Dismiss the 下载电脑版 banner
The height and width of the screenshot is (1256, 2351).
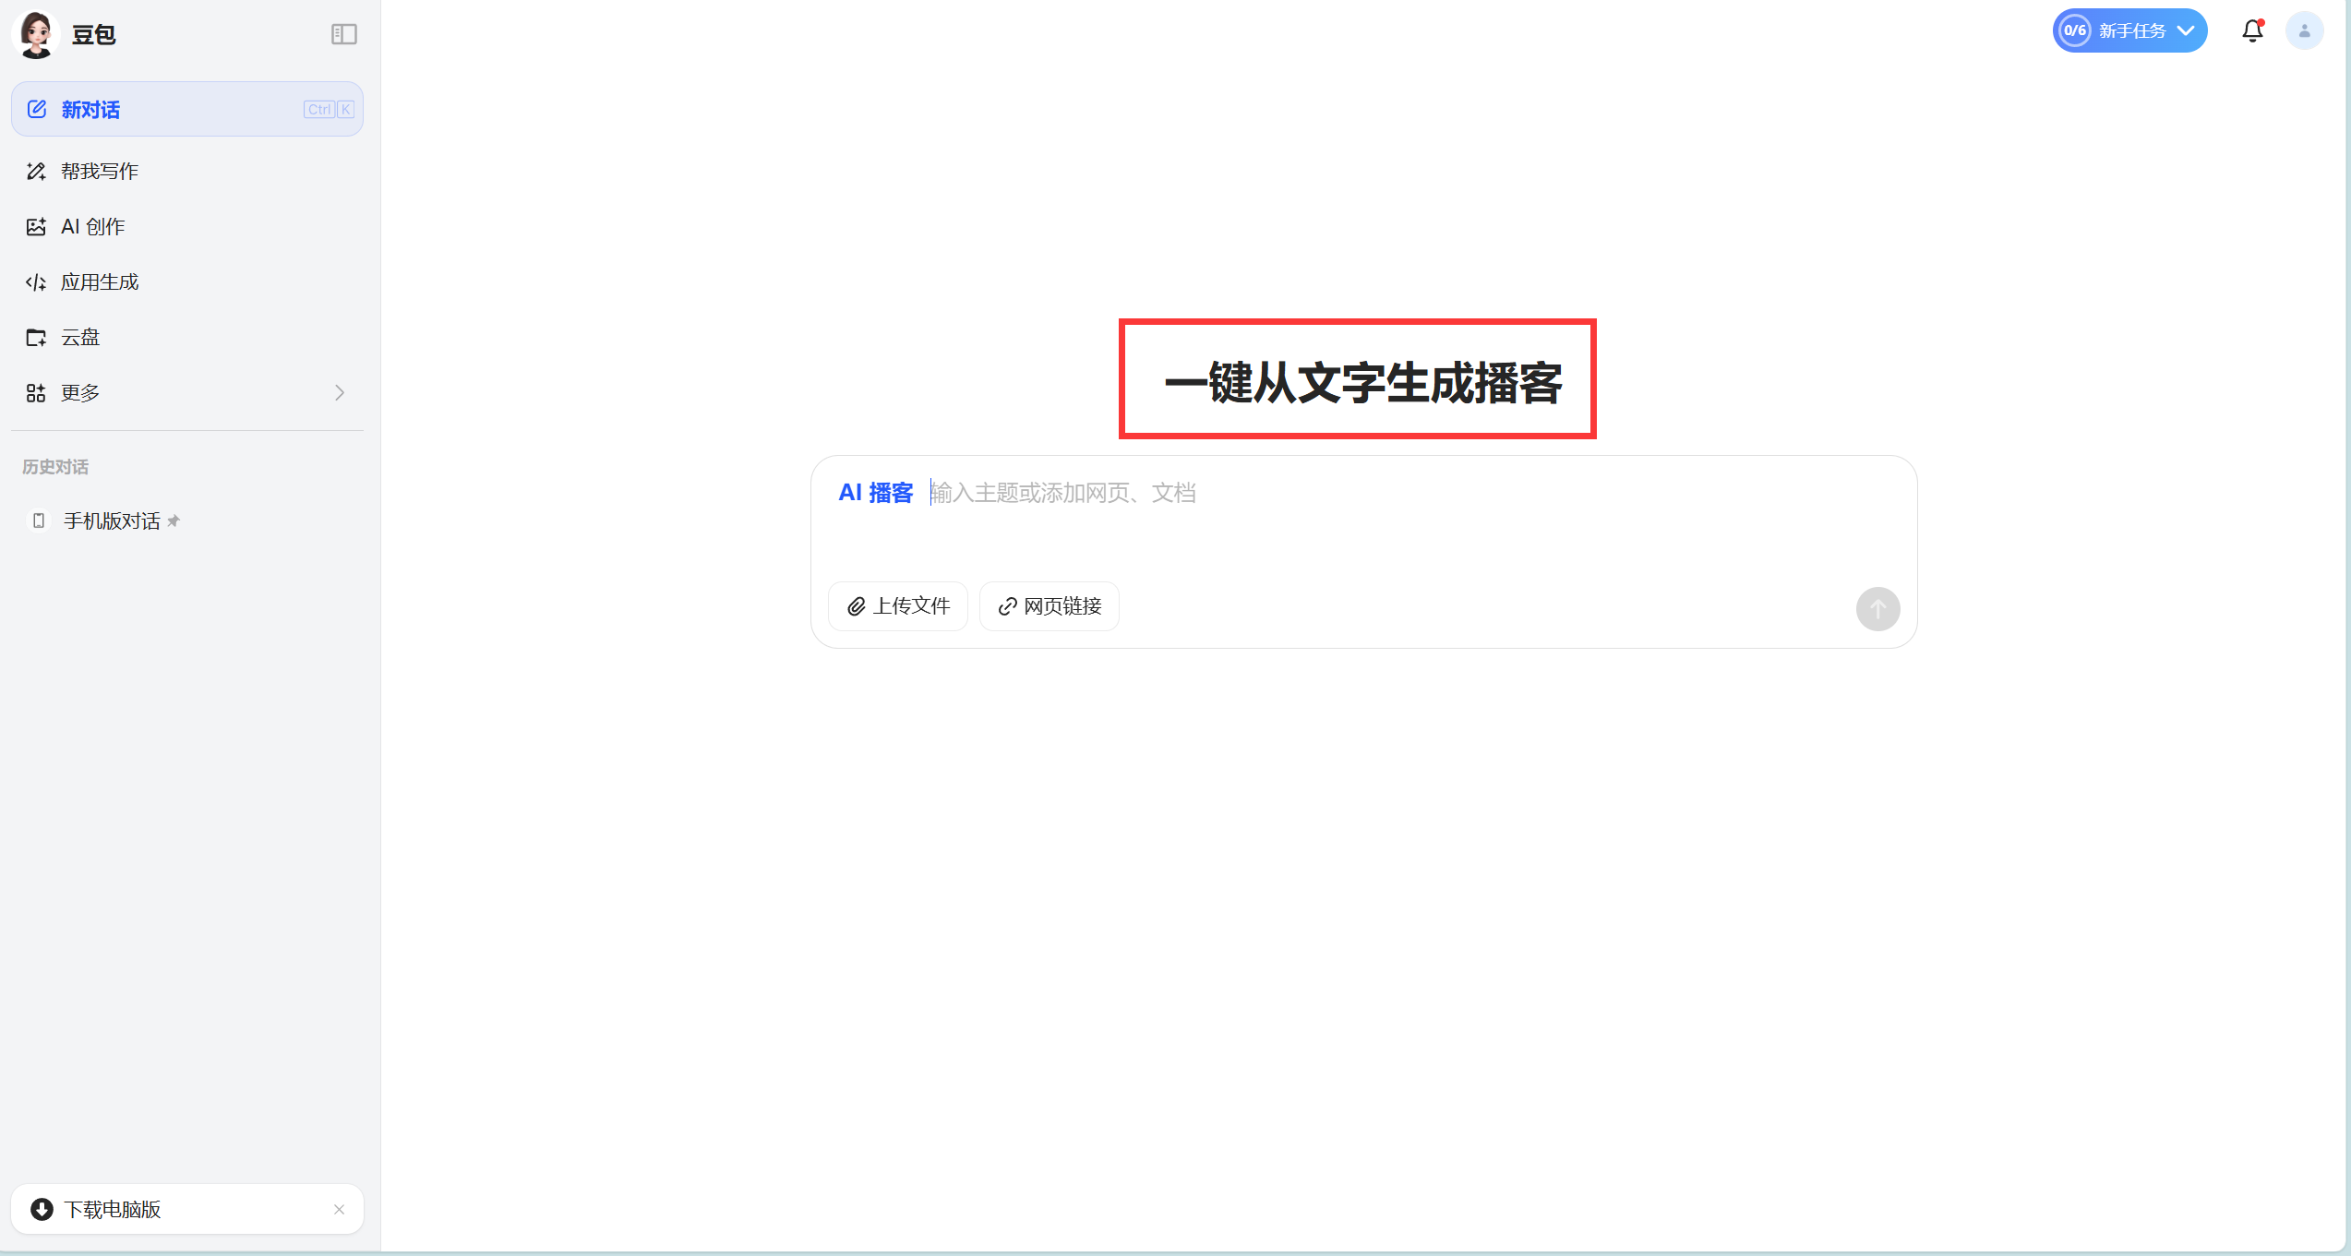point(339,1210)
